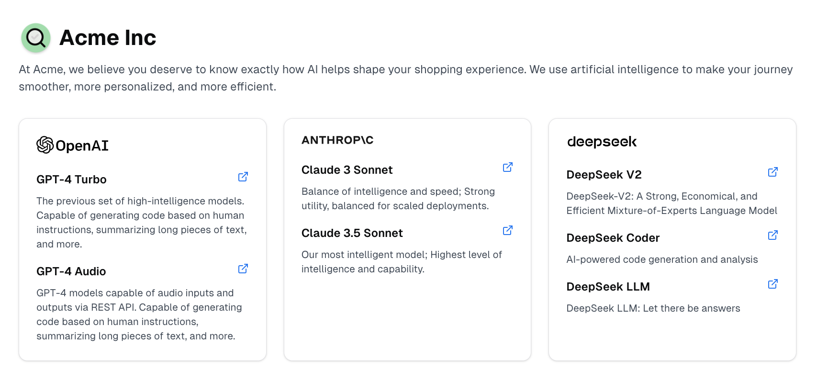Click the Acme Inc page heading
Image resolution: width=817 pixels, height=382 pixels.
(108, 38)
